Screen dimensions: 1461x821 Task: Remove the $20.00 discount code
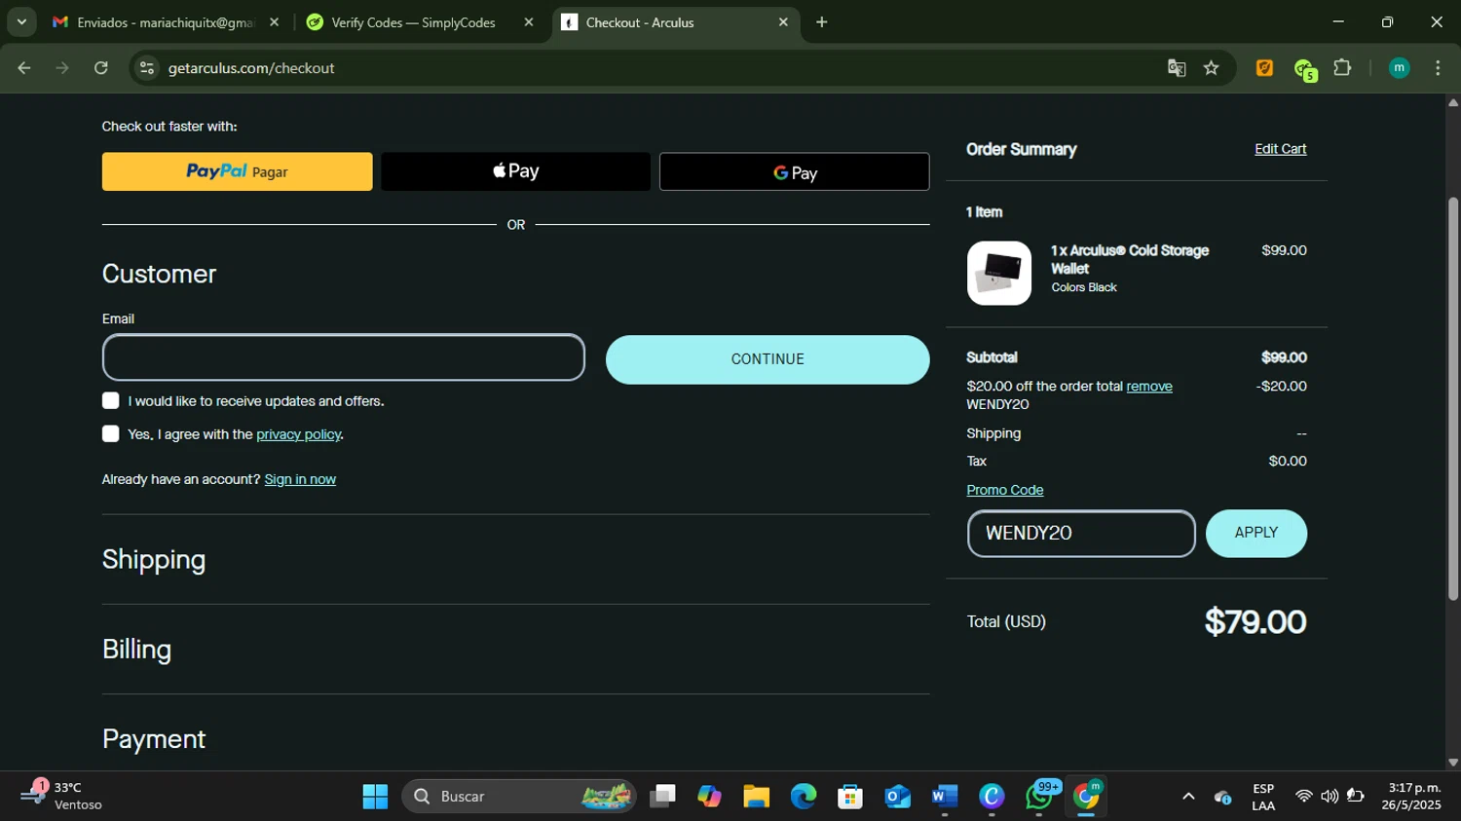pyautogui.click(x=1149, y=387)
